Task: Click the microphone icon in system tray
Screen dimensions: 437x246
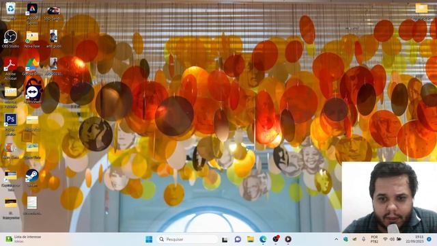Action: [363, 239]
